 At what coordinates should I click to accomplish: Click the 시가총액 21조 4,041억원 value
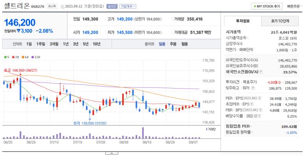(284, 32)
